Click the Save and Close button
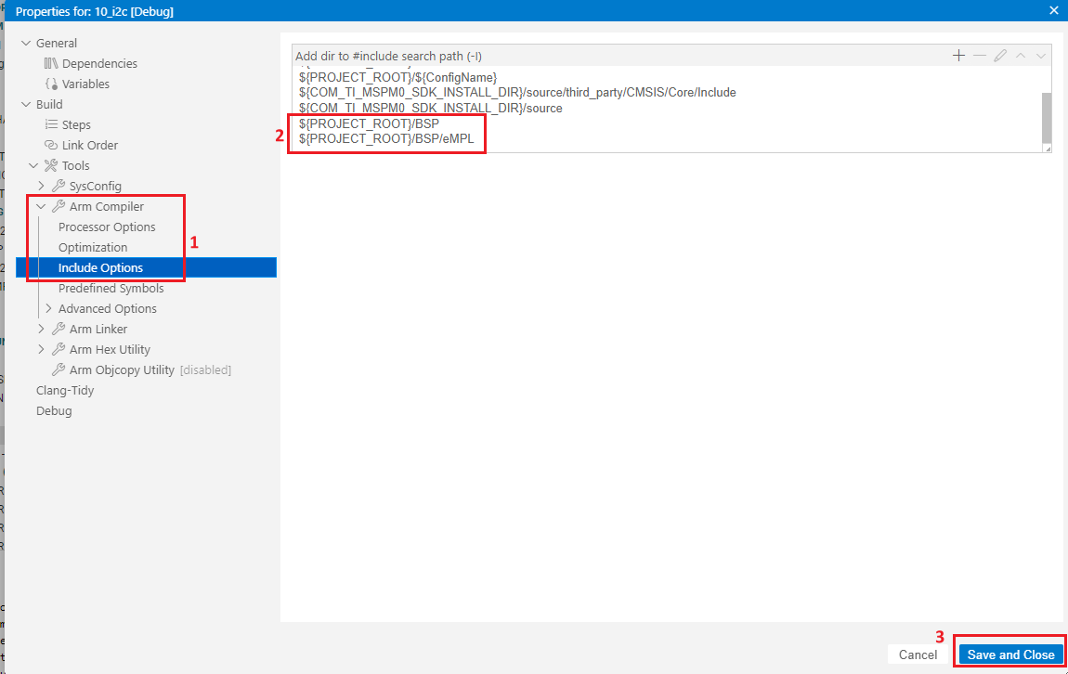1068x674 pixels. [1010, 655]
